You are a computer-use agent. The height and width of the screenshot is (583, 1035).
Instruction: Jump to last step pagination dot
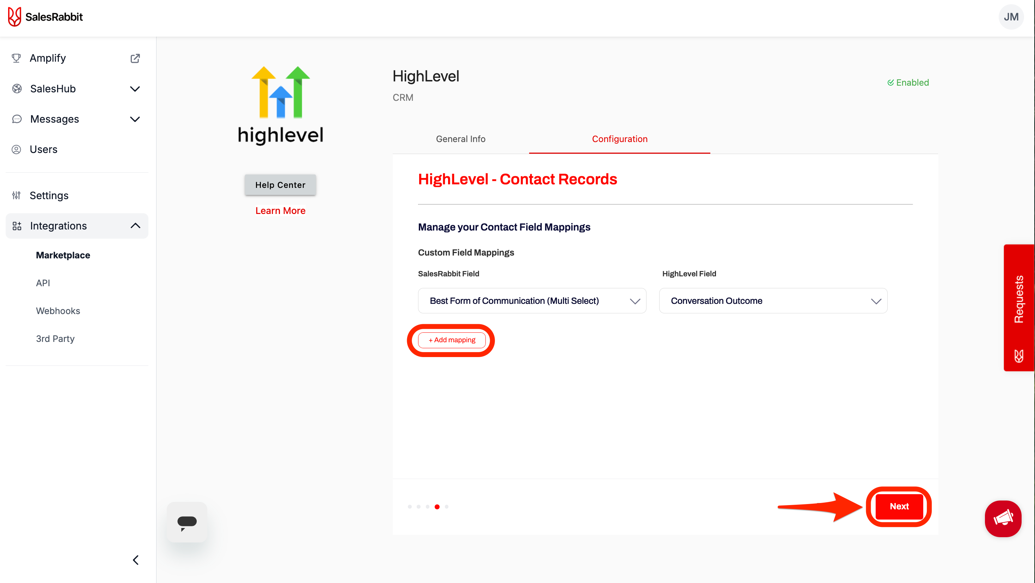tap(446, 507)
